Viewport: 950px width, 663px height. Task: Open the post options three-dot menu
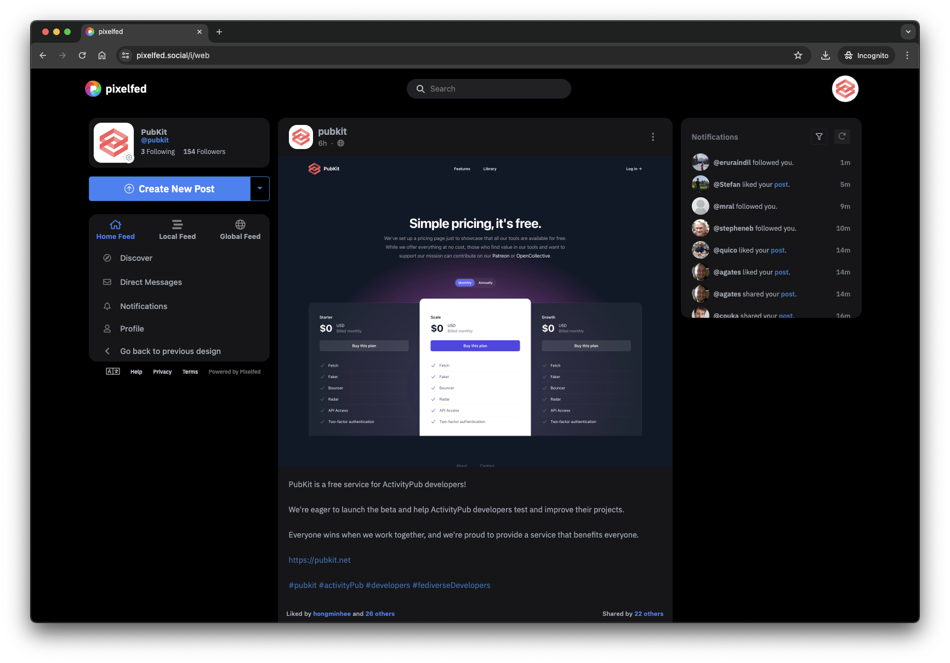652,137
